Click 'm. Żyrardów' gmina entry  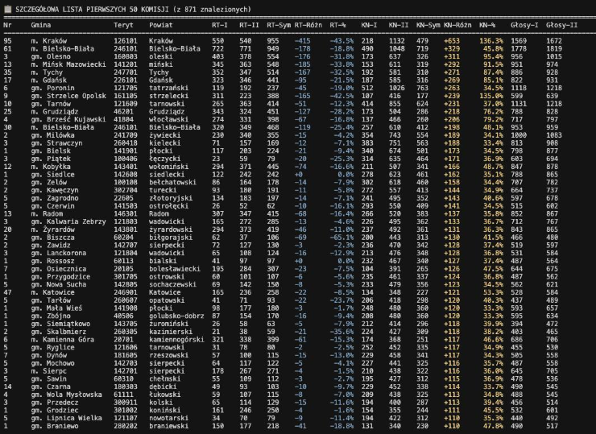pyautogui.click(x=52, y=229)
